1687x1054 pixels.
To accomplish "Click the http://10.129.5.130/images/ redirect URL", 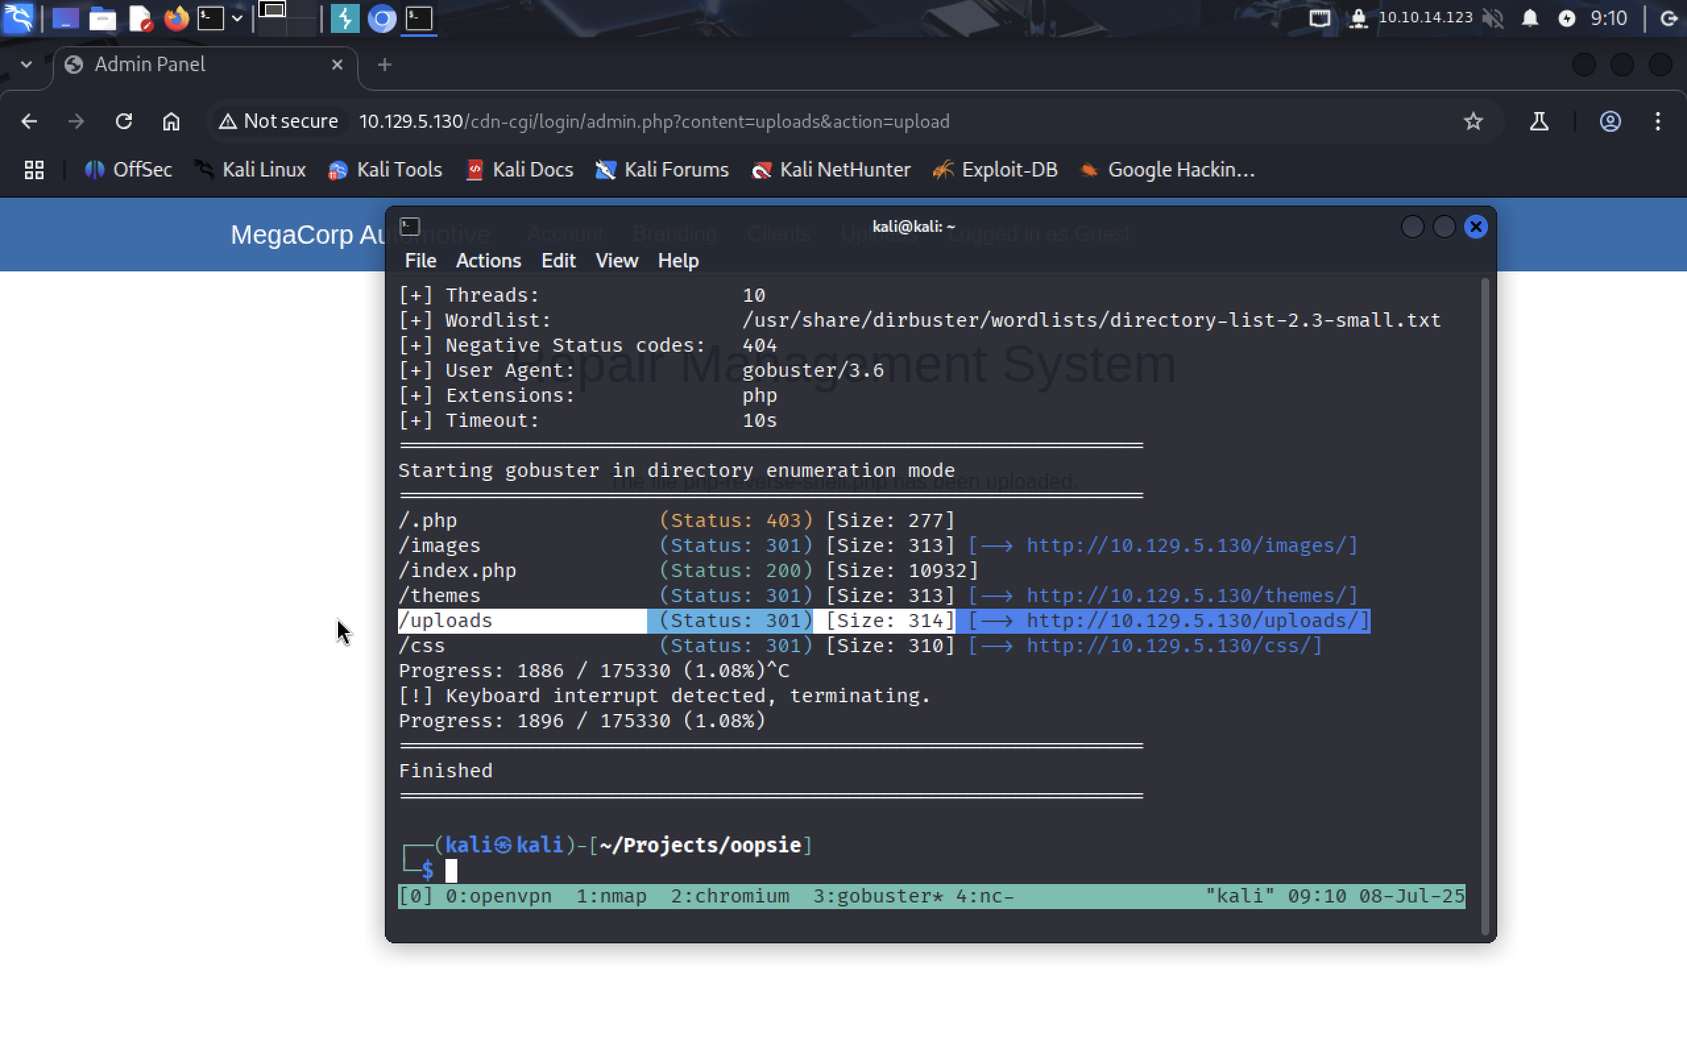I will [x=1186, y=545].
